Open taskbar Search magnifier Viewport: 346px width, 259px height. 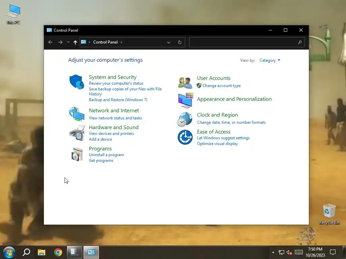click(x=26, y=252)
